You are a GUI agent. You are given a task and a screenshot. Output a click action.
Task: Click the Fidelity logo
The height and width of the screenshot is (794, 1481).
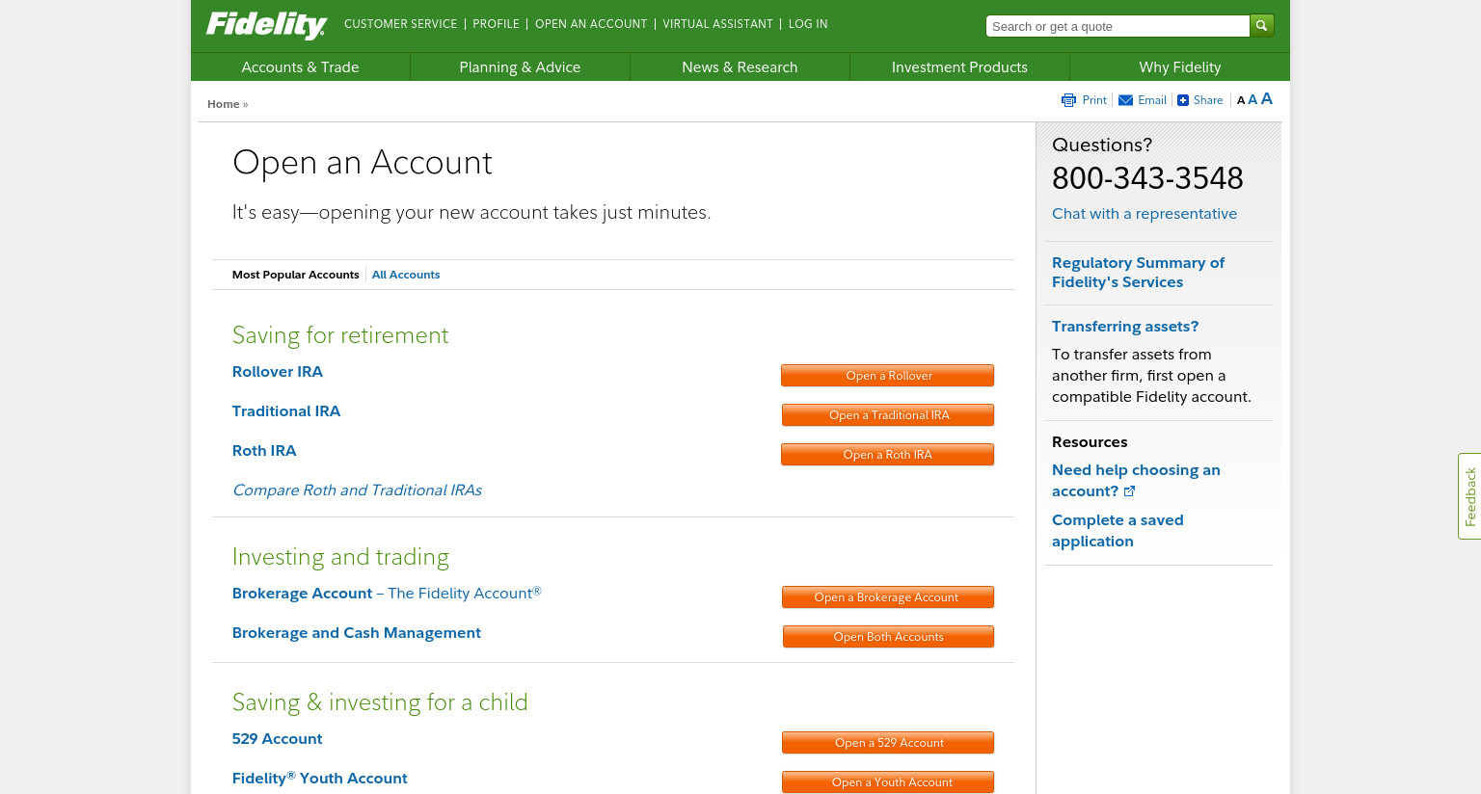(x=266, y=25)
